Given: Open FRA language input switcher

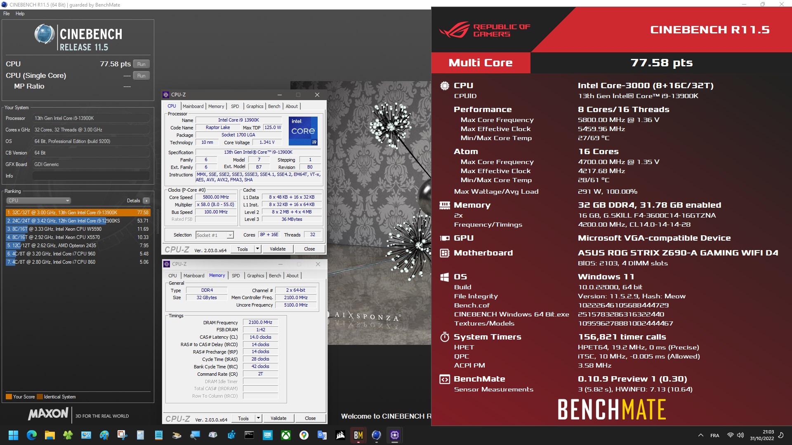Looking at the screenshot, I should [x=715, y=436].
